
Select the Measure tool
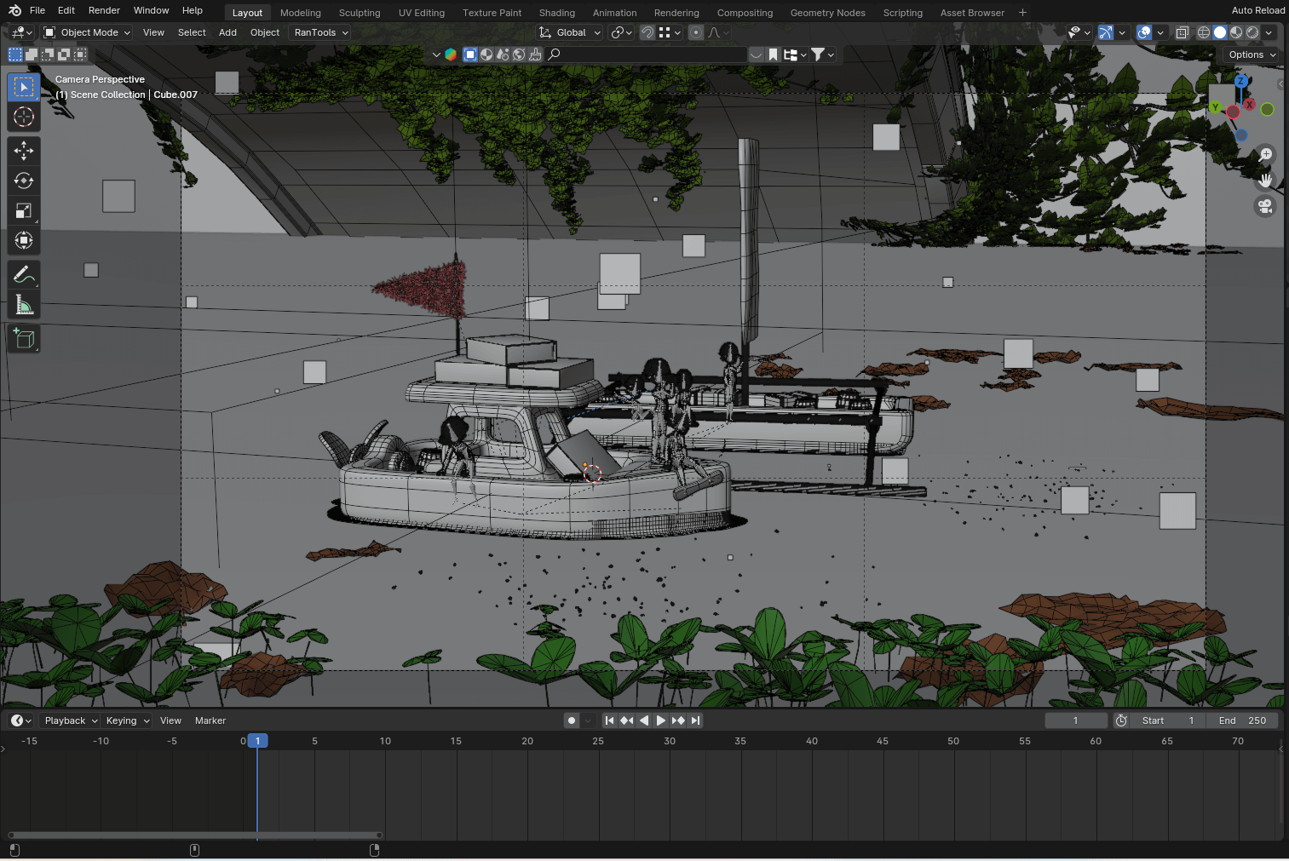pos(24,304)
